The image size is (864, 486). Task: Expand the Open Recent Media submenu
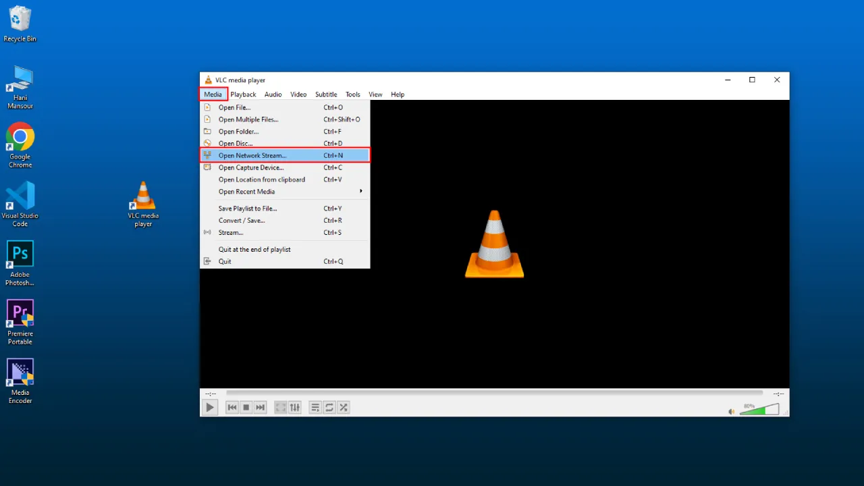click(285, 192)
